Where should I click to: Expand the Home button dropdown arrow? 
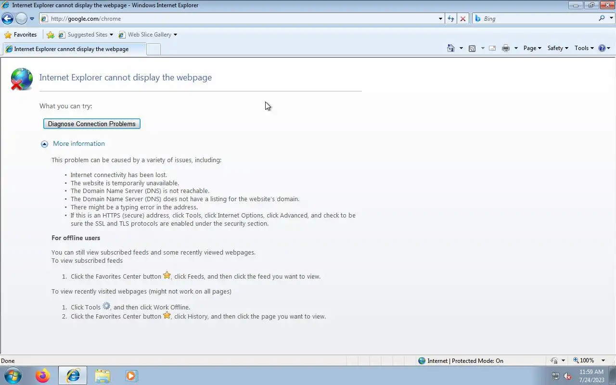[x=461, y=48]
